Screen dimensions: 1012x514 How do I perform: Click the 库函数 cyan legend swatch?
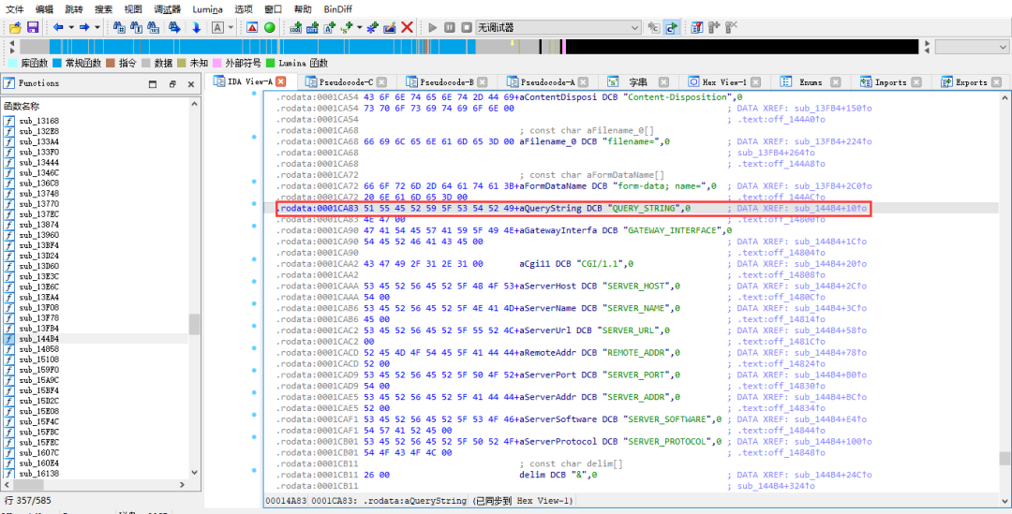13,64
